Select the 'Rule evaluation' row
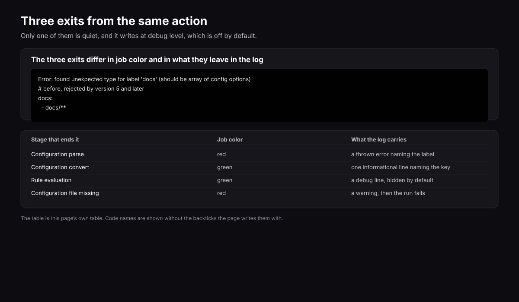This screenshot has width=519, height=302. coord(259,180)
